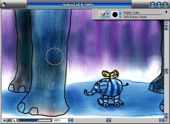This screenshot has width=170, height=124.
Task: Click the horizontal scrollbar right arrow
Action: tap(162, 120)
